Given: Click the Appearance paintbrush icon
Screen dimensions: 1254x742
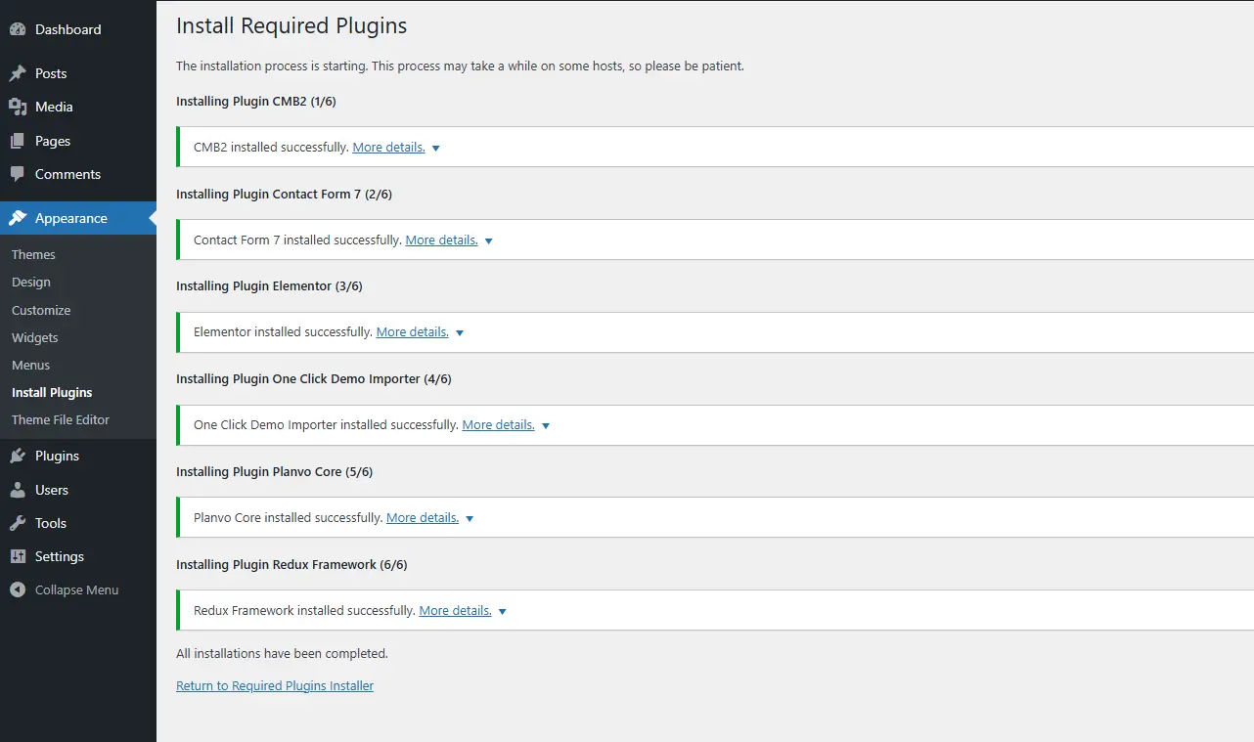Looking at the screenshot, I should [x=18, y=218].
